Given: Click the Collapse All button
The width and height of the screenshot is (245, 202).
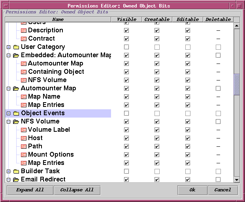Looking at the screenshot, I should [x=77, y=190].
